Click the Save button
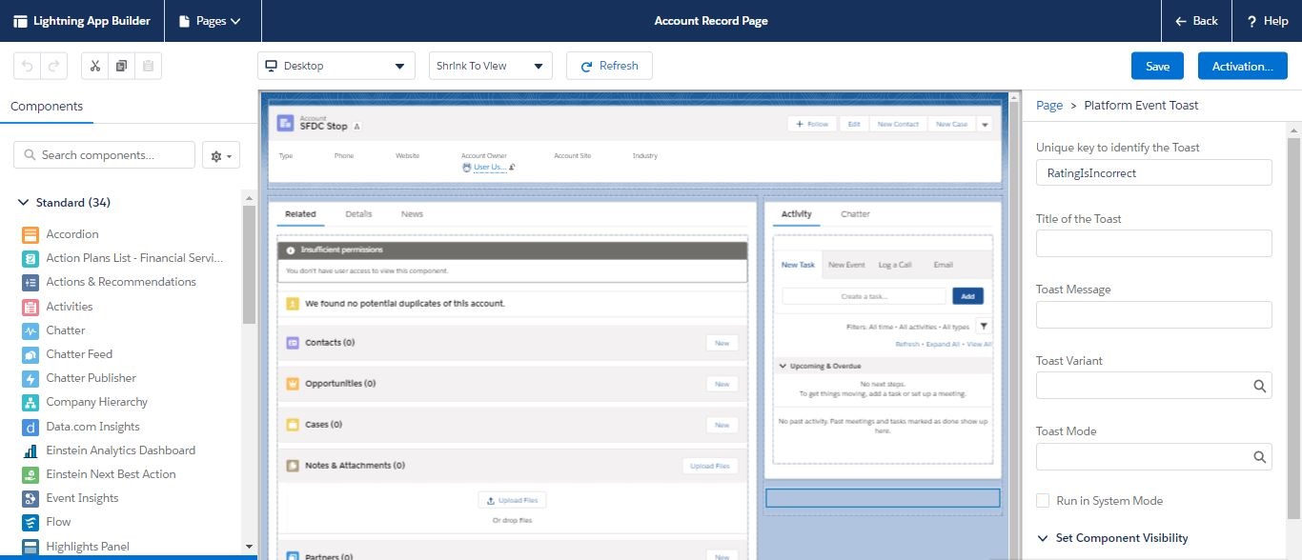The height and width of the screenshot is (560, 1302). 1157,66
